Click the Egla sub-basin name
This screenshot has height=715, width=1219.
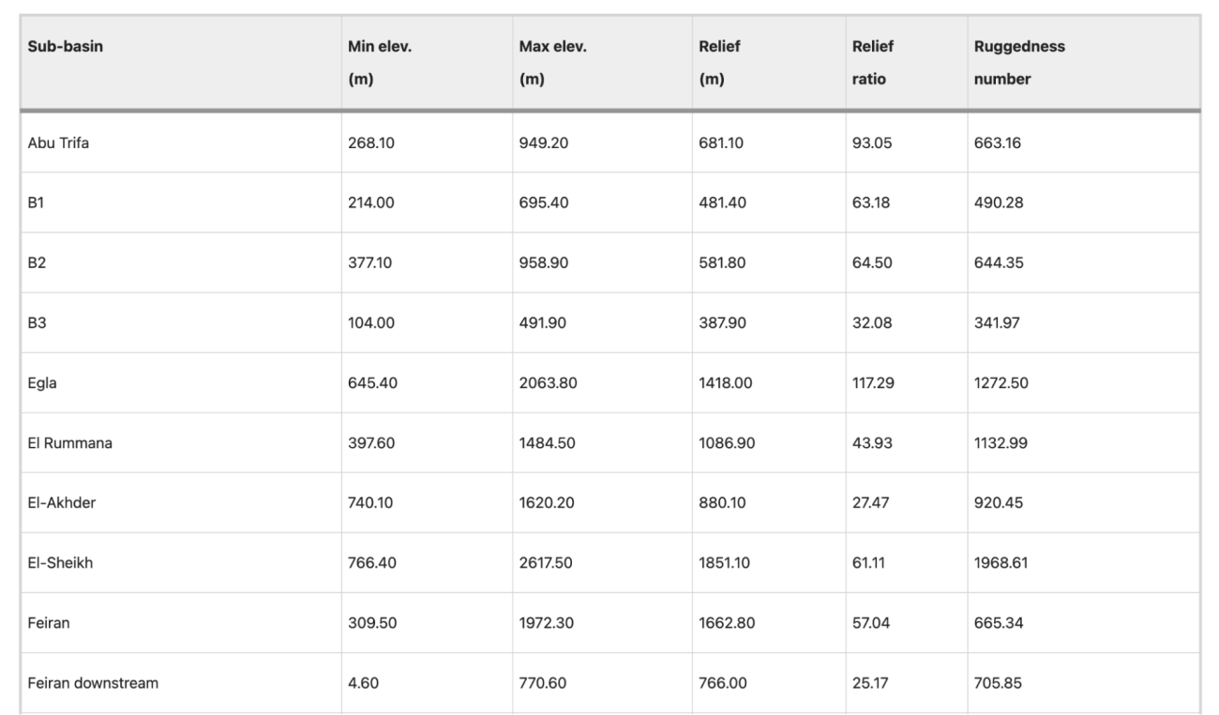[42, 383]
